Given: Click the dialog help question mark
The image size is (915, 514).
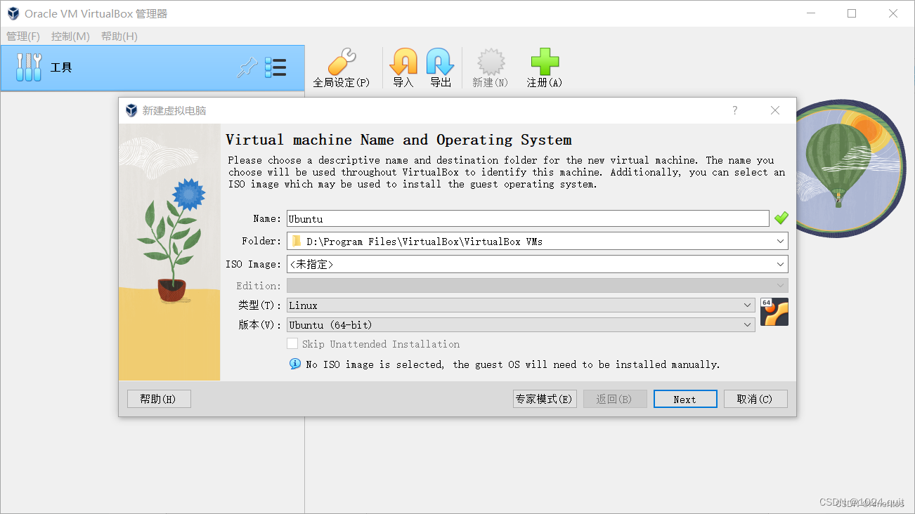Looking at the screenshot, I should coord(735,110).
